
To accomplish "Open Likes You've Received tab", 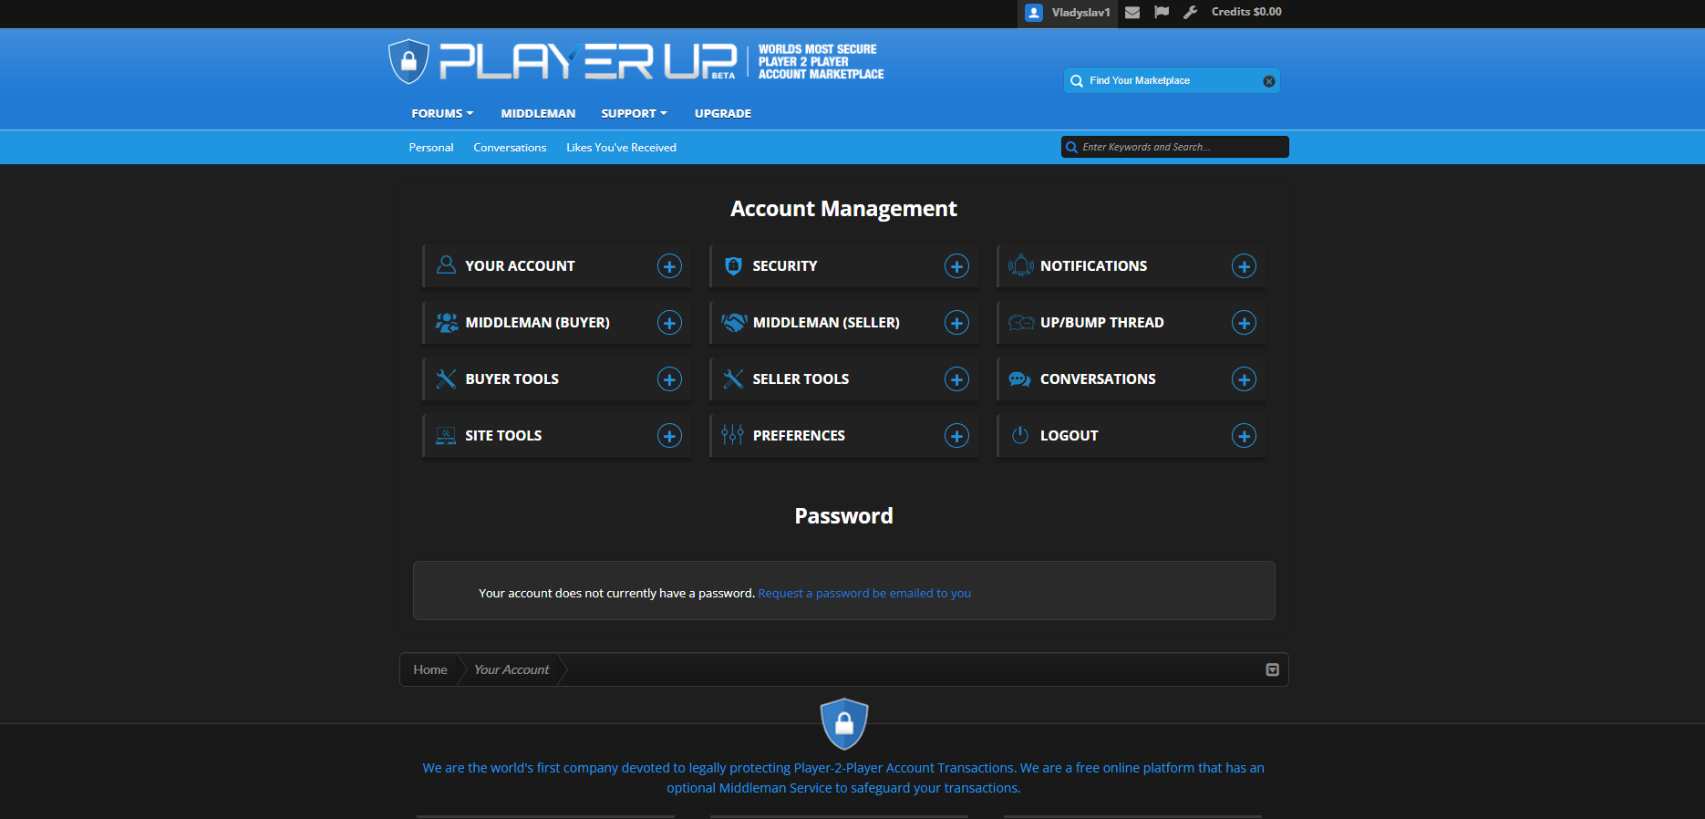I will [x=621, y=148].
